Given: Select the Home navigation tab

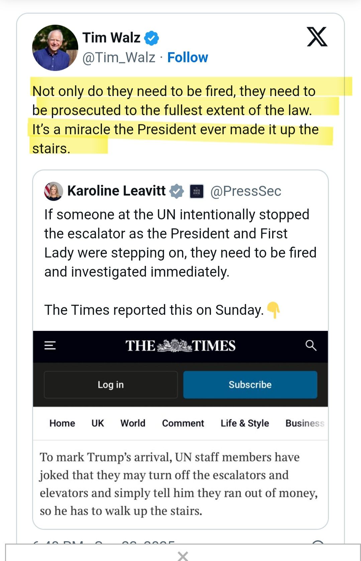Looking at the screenshot, I should (62, 423).
